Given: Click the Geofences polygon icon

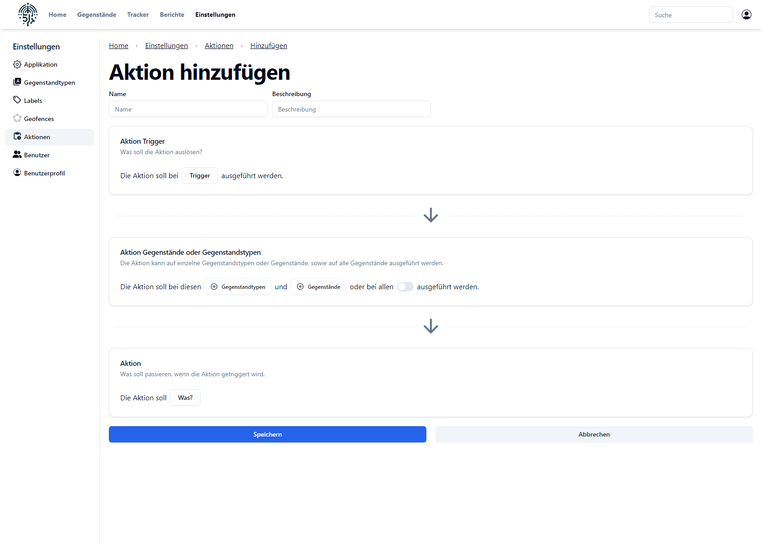Looking at the screenshot, I should pos(17,118).
